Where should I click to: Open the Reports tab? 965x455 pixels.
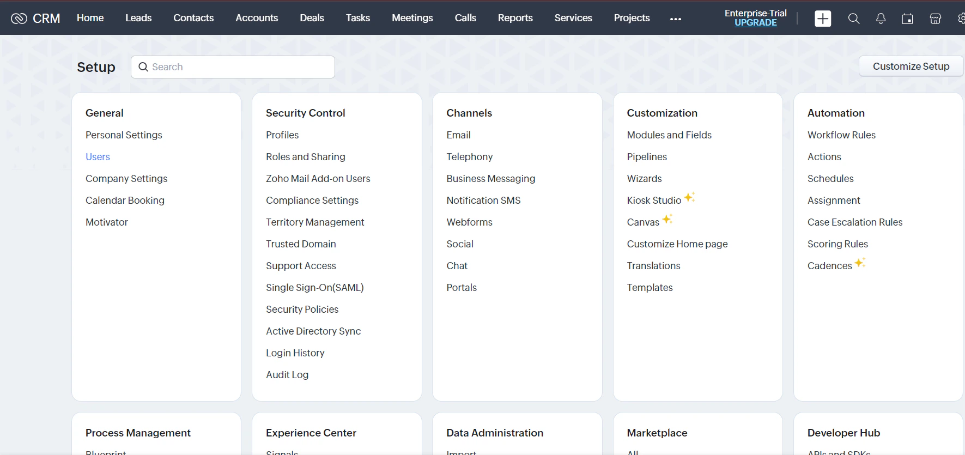click(x=515, y=18)
